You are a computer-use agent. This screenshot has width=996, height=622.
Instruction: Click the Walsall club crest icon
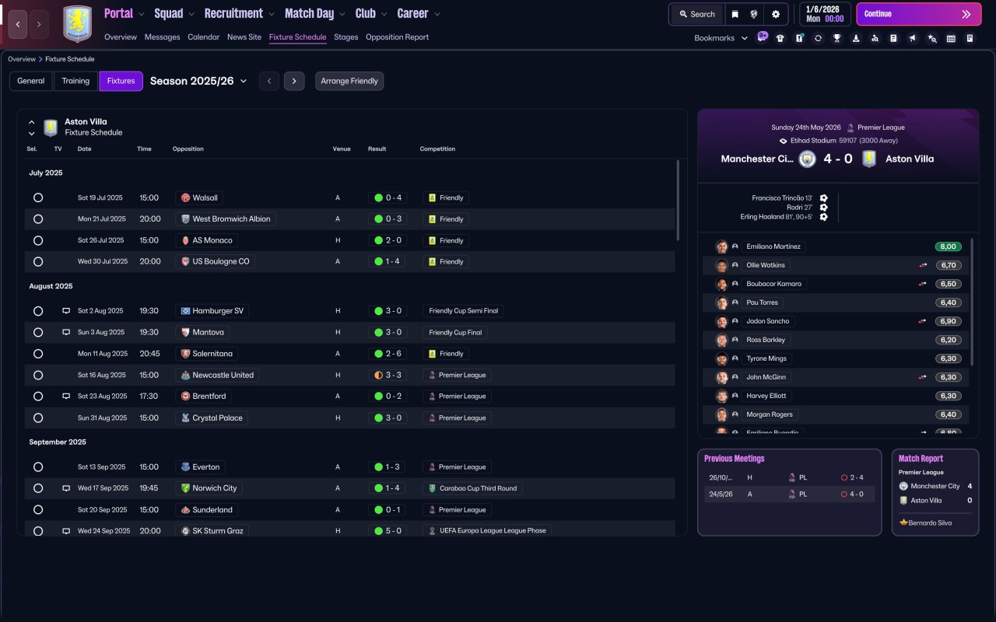[185, 197]
